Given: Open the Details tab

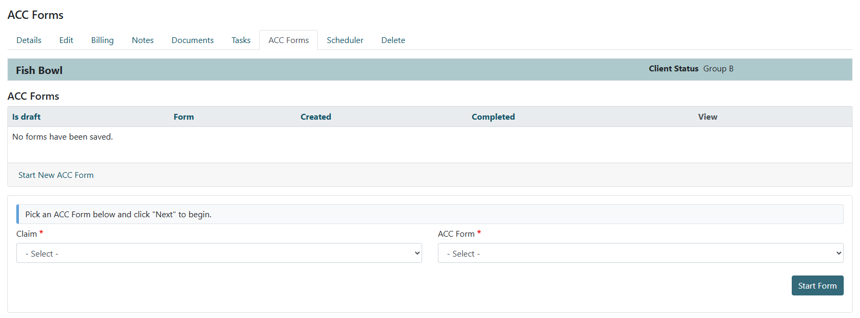Looking at the screenshot, I should coord(29,40).
